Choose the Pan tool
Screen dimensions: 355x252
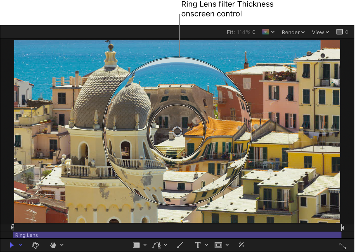(53, 245)
